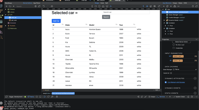Enable the No Auto Load checkbox
Image resolution: width=199 pixels, height=110 pixels.
[174, 45]
